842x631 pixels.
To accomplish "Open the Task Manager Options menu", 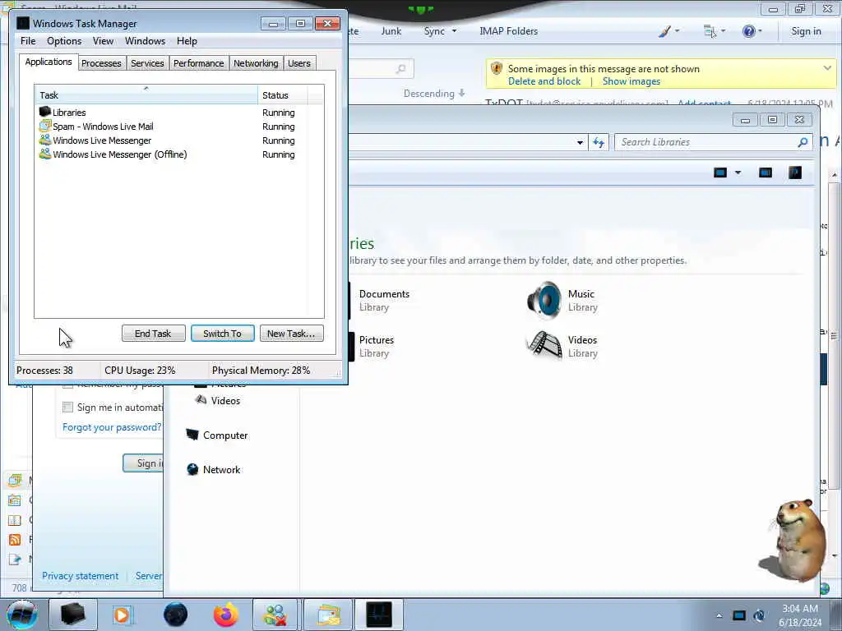I will [64, 41].
